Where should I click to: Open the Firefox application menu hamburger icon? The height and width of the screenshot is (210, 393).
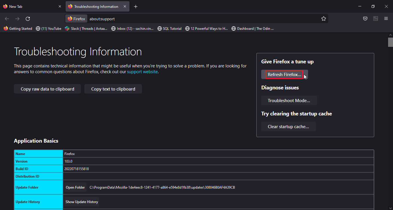(x=386, y=19)
